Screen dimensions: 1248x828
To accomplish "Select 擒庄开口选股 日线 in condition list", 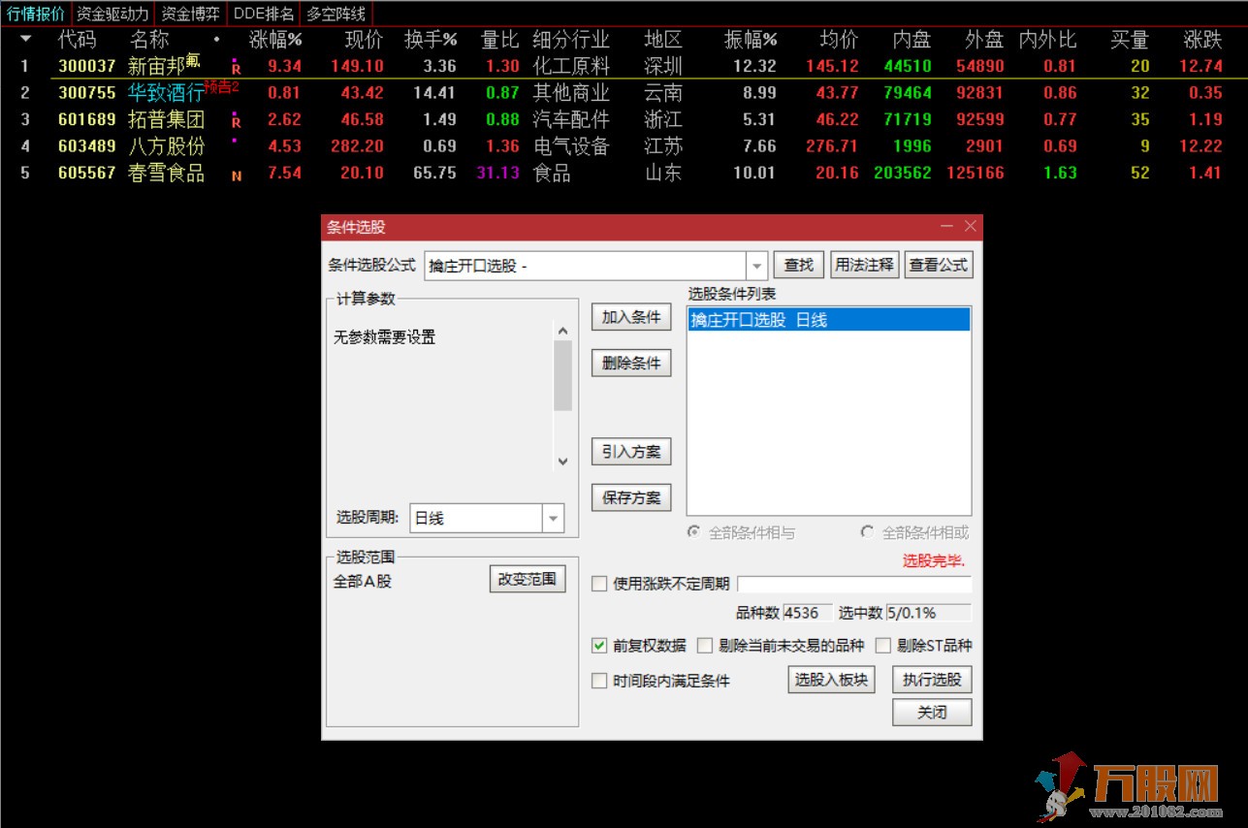I will click(829, 320).
